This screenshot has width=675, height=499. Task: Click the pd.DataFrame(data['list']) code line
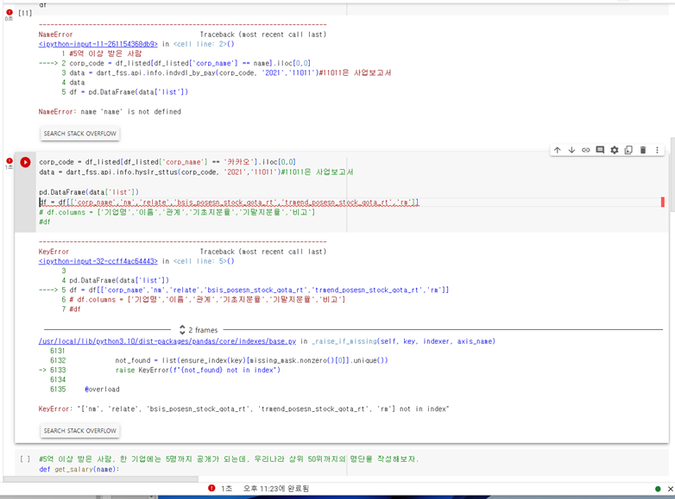click(x=89, y=192)
